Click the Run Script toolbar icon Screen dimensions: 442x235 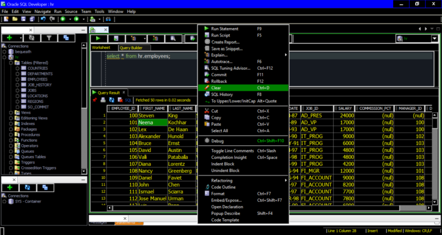(116, 38)
